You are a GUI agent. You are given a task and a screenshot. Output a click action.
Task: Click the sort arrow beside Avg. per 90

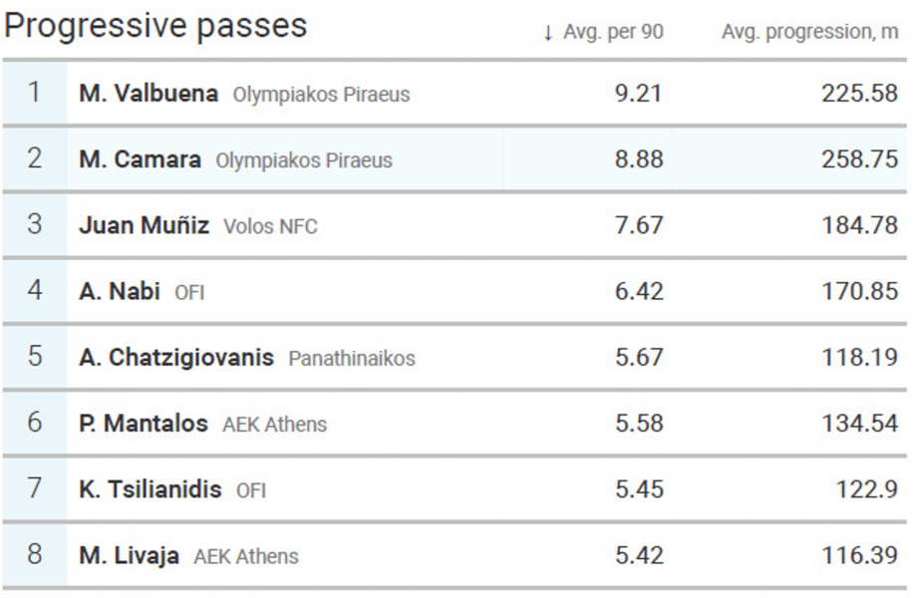[x=548, y=33]
